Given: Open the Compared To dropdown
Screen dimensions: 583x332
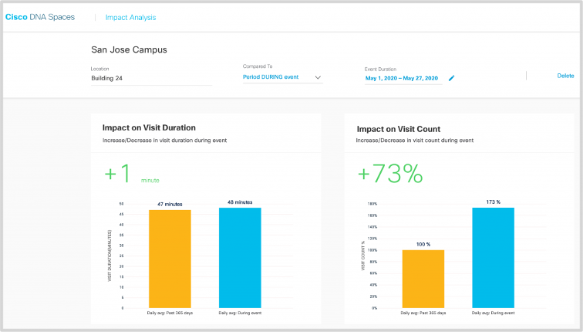Looking at the screenshot, I should click(281, 77).
